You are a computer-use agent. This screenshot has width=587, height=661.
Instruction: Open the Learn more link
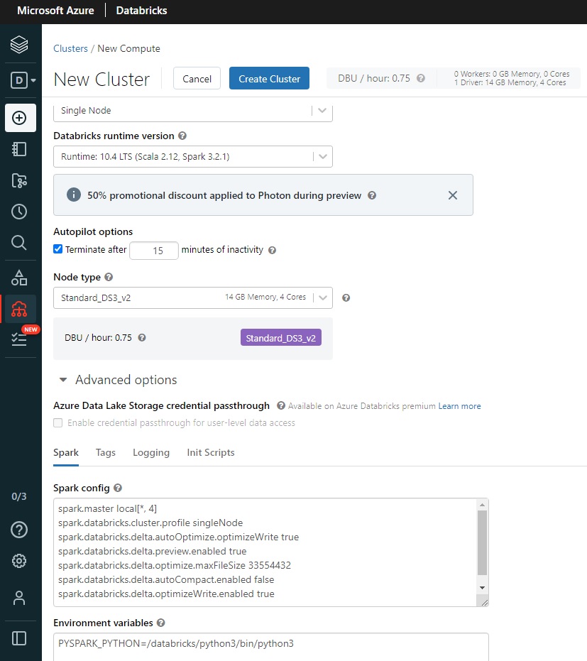coord(459,406)
